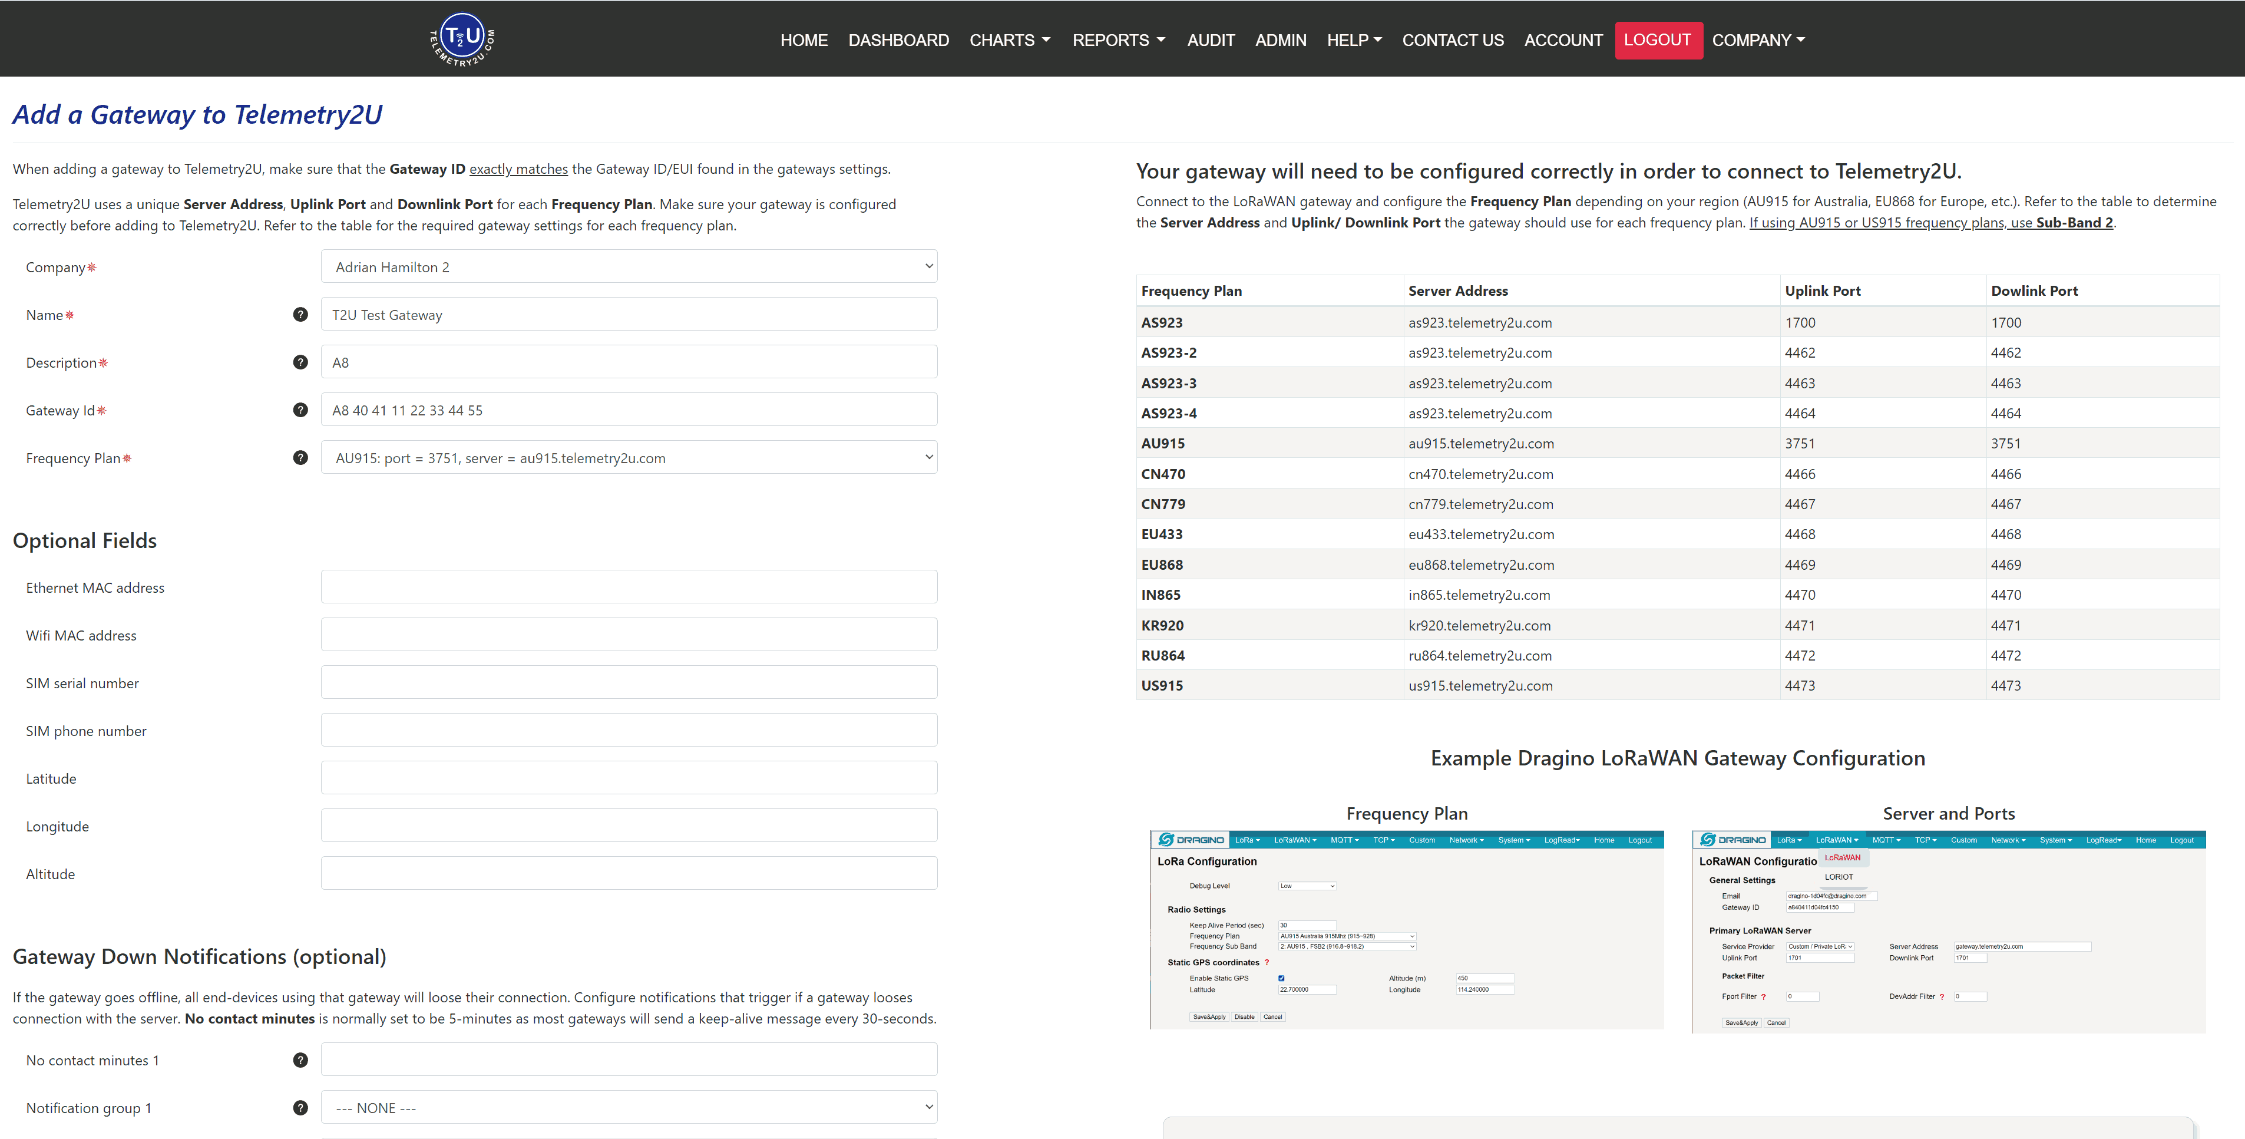Open the Company dropdown showing Adrian Hamilton 2
The width and height of the screenshot is (2245, 1139).
pos(629,267)
